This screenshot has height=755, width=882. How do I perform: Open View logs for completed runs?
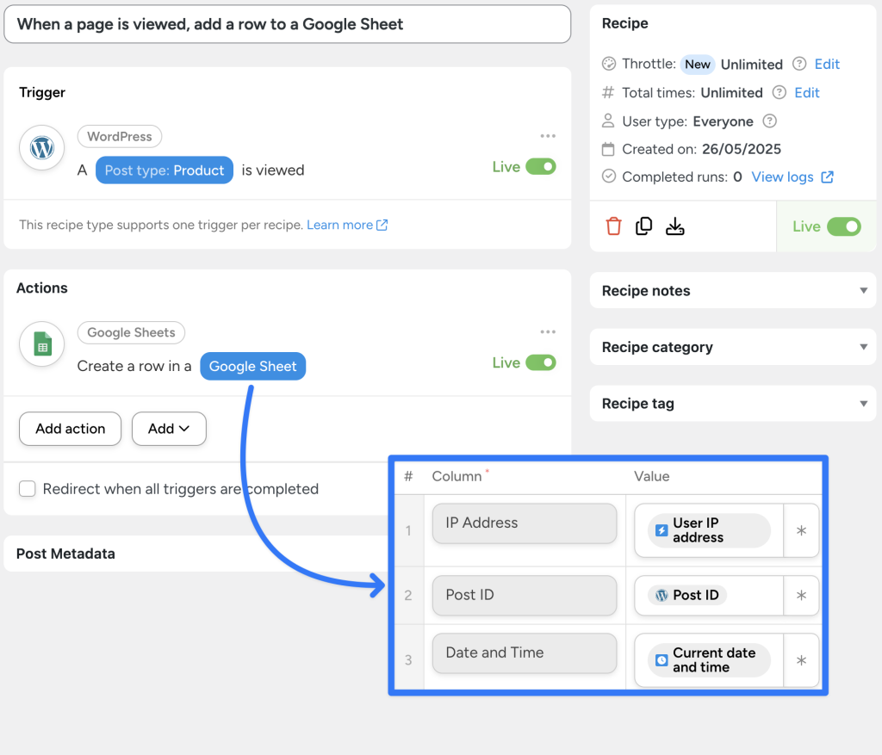tap(785, 176)
